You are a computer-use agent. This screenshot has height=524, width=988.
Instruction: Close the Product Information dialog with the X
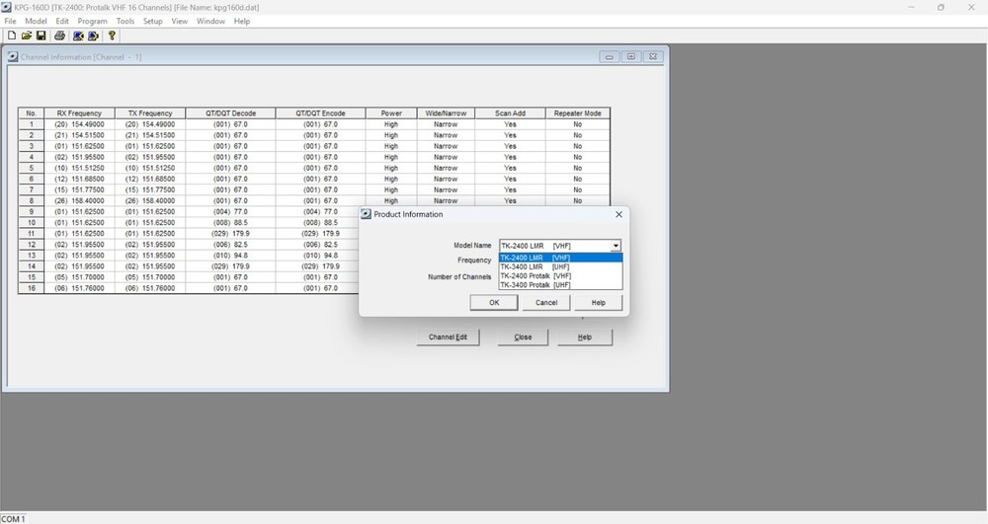click(x=618, y=214)
